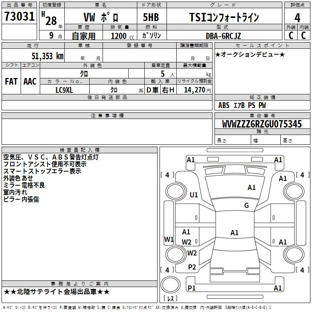Image resolution: width=312 pixels, height=312 pixels.
Task: Select P2 paint mark on diagram
Action: 192,267
